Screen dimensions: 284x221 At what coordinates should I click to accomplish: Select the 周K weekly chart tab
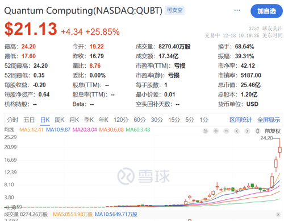click(60, 120)
